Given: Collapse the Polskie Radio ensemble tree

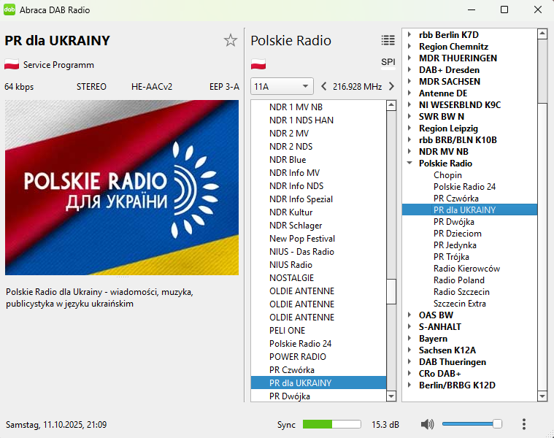Looking at the screenshot, I should [x=409, y=164].
